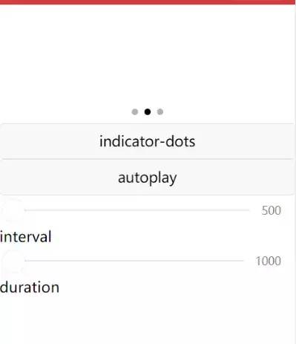Toggle the autoplay button
The image size is (296, 344).
tap(148, 177)
